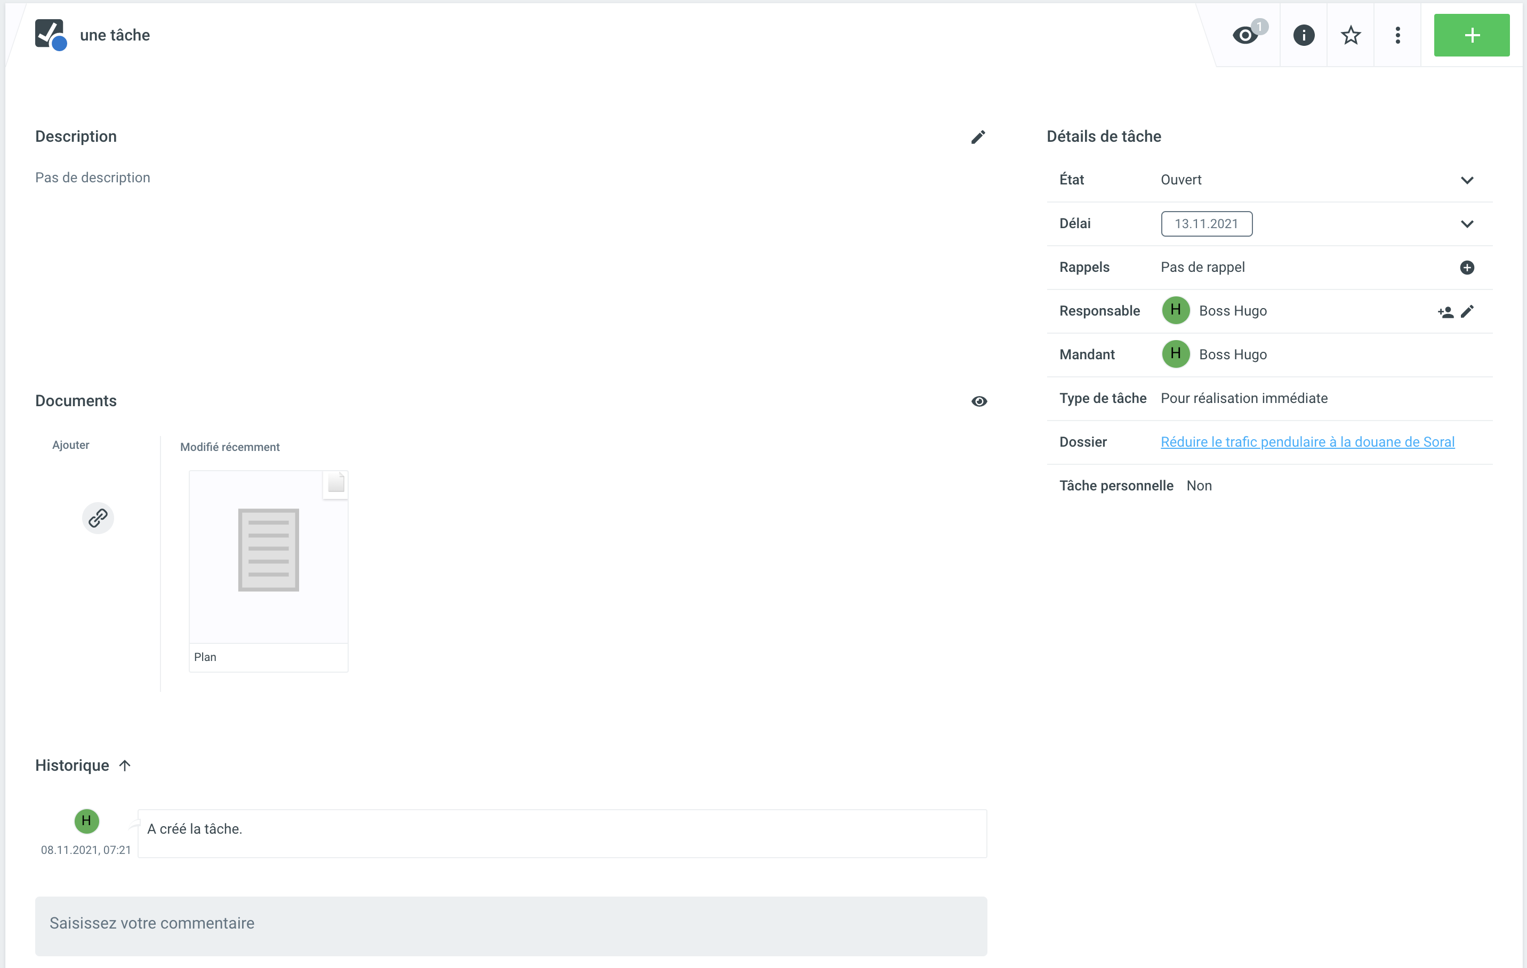Open dossier link about douane de Soral

pyautogui.click(x=1307, y=442)
